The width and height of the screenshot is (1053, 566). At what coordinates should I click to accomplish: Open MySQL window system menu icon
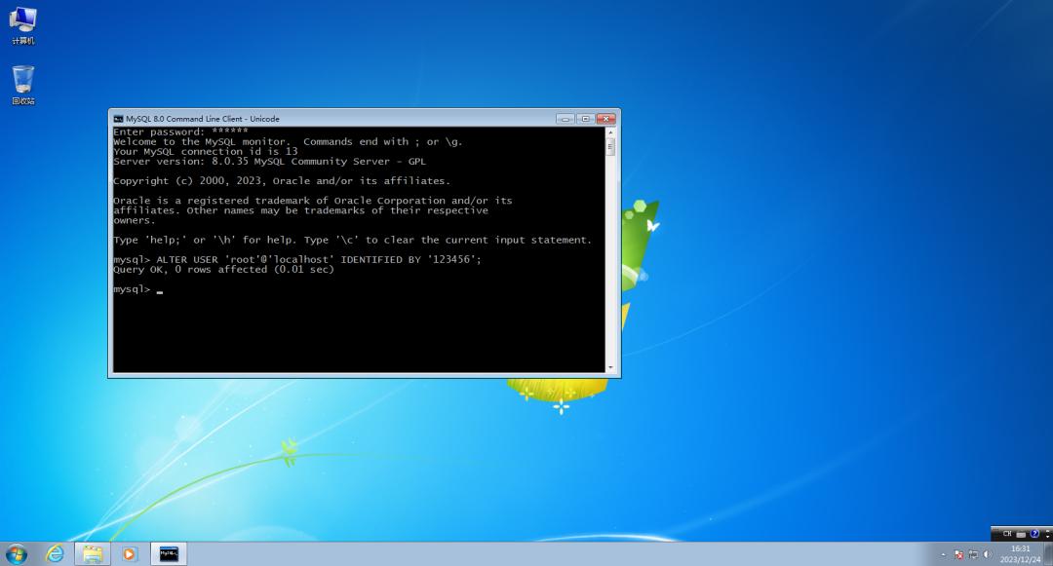(118, 119)
